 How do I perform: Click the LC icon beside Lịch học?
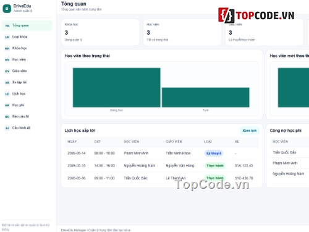(7, 94)
